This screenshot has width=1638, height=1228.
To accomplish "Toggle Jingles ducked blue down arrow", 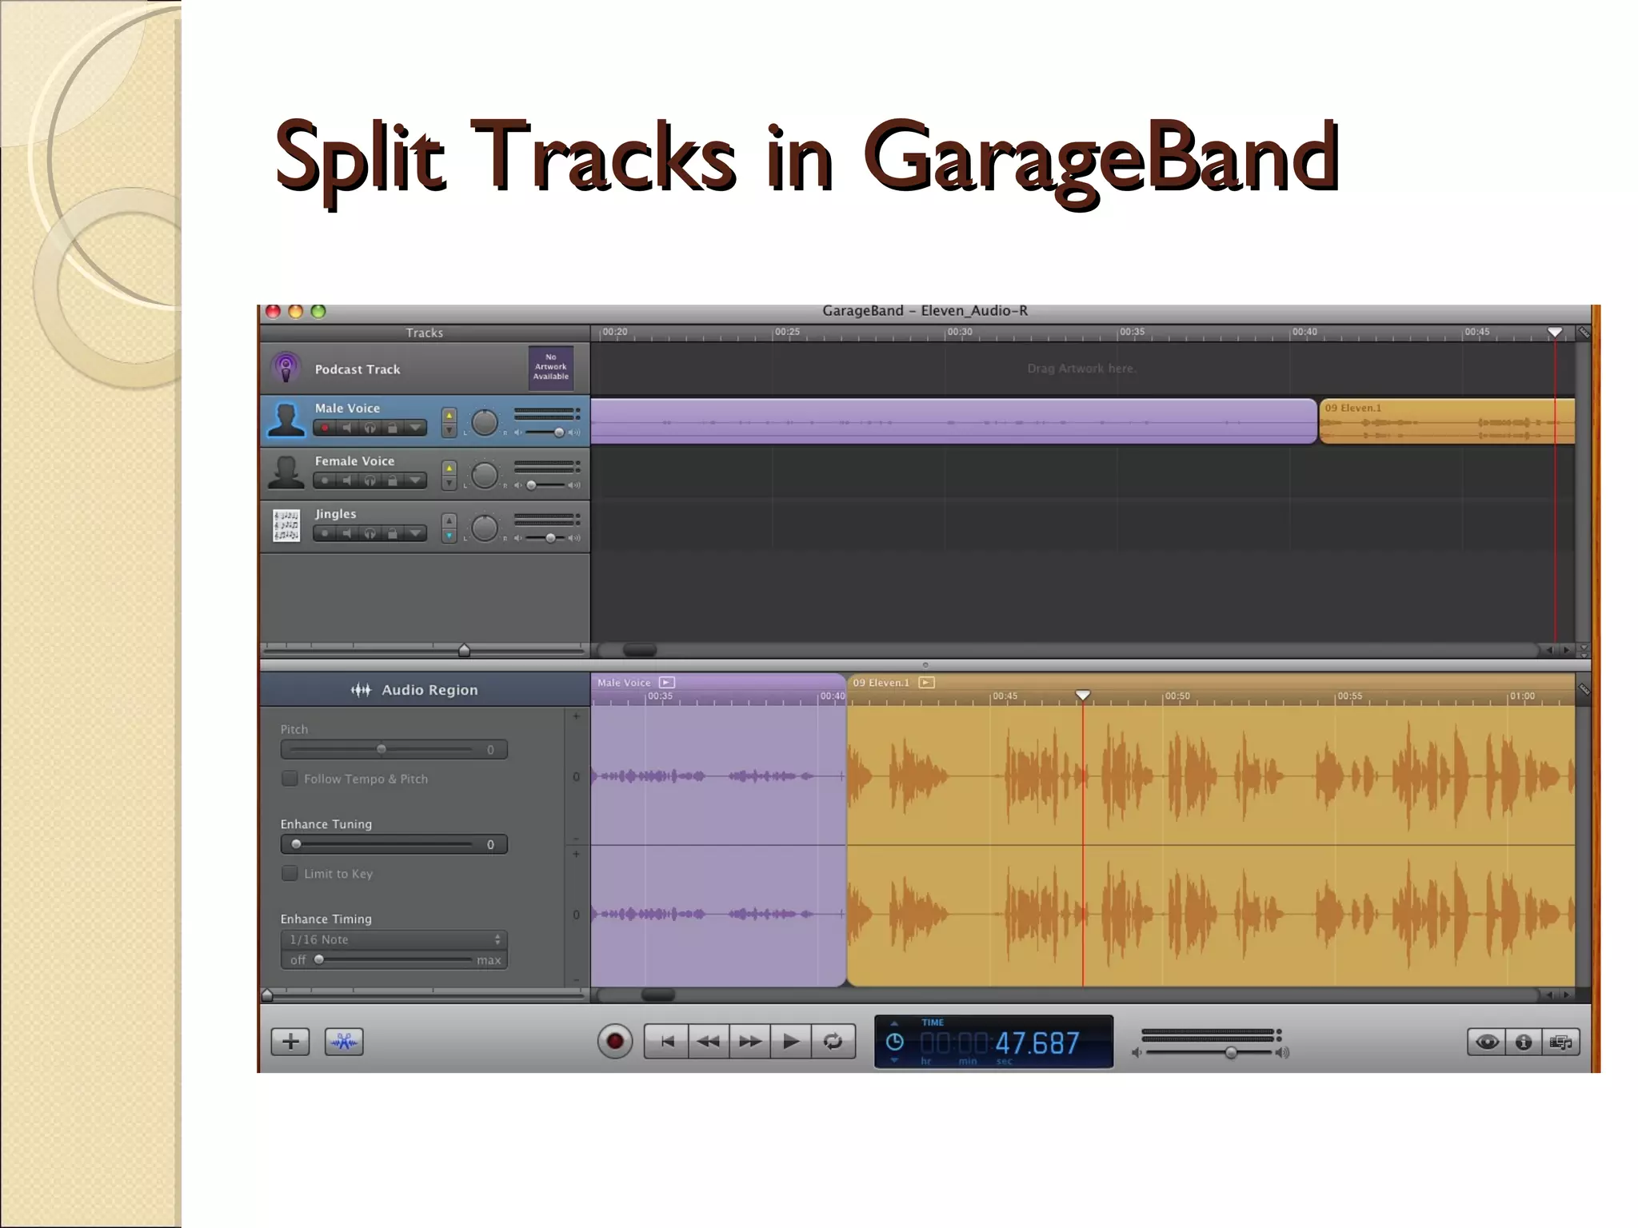I will [449, 536].
